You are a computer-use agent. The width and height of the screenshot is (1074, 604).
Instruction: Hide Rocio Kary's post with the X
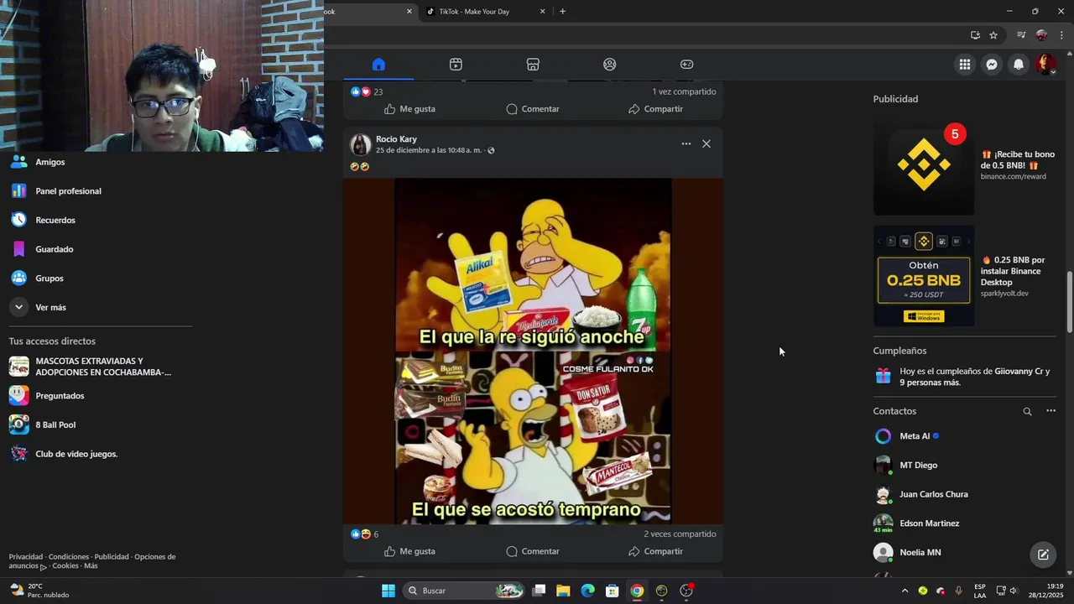click(x=706, y=144)
